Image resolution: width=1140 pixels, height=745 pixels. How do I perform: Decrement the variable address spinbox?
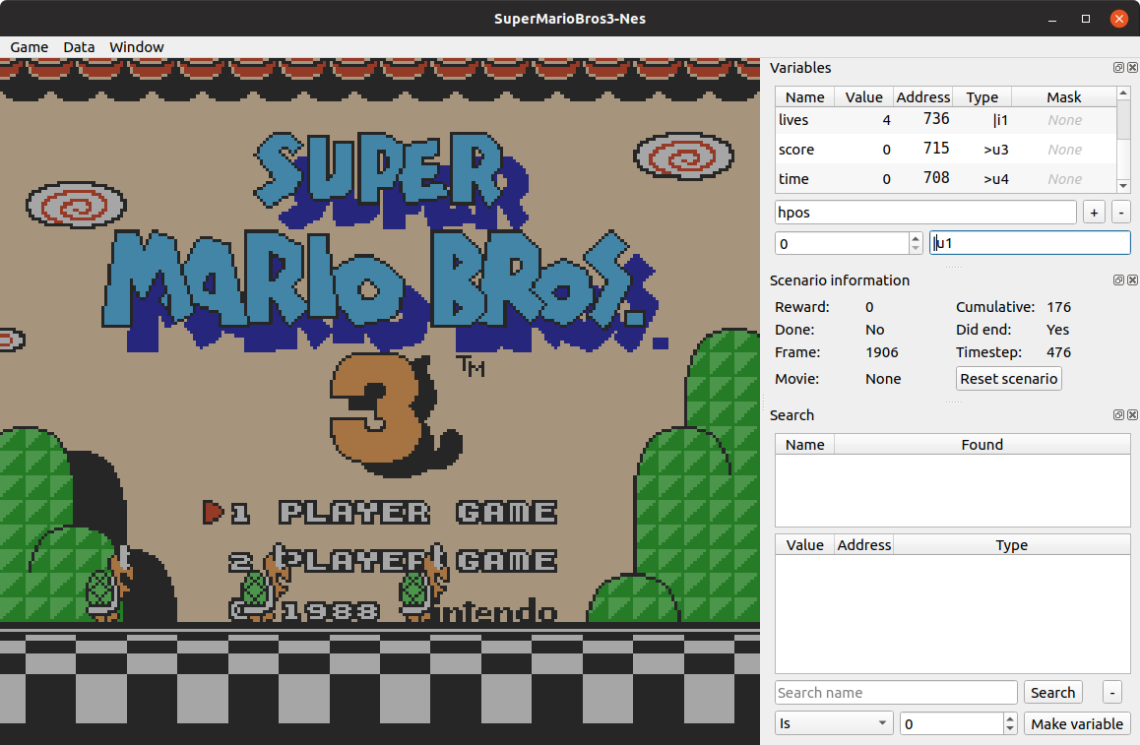[x=916, y=249]
